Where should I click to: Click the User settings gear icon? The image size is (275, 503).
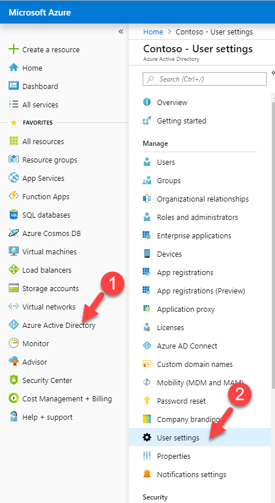tap(147, 438)
